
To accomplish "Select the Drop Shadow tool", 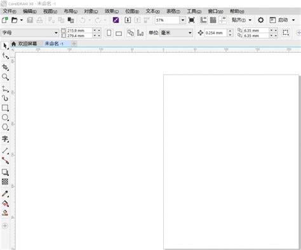I will (x=5, y=172).
